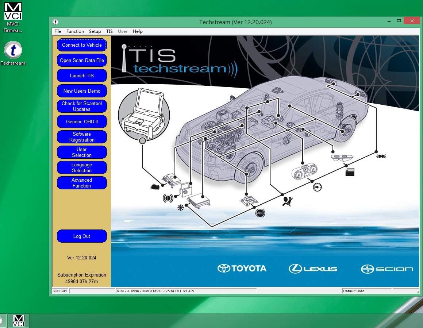Screen dimensions: 423x328
Task: Click the Log Out button
Action: point(82,236)
